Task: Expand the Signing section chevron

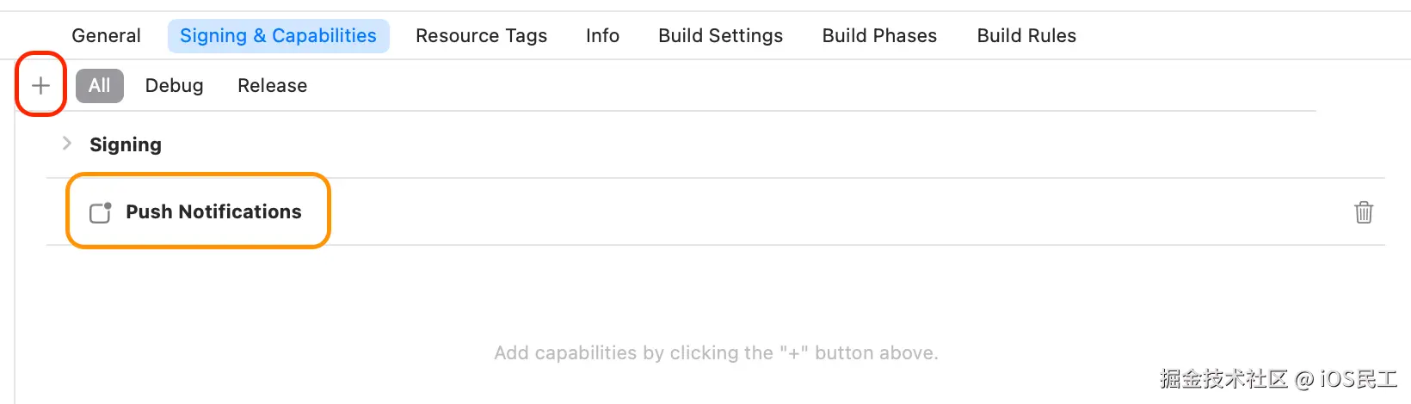Action: pos(67,144)
